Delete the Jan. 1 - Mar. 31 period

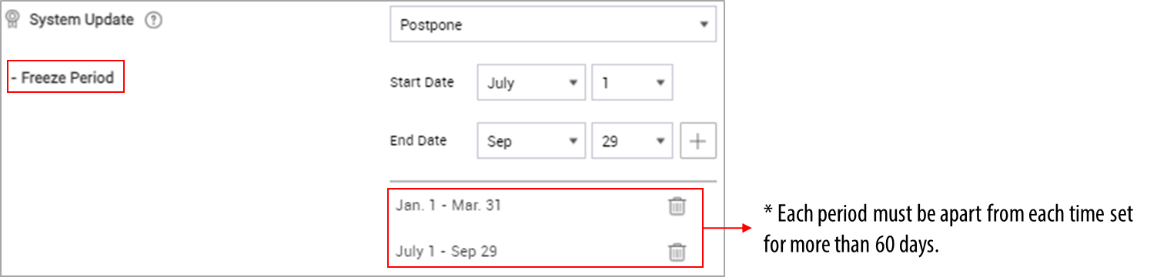click(677, 206)
